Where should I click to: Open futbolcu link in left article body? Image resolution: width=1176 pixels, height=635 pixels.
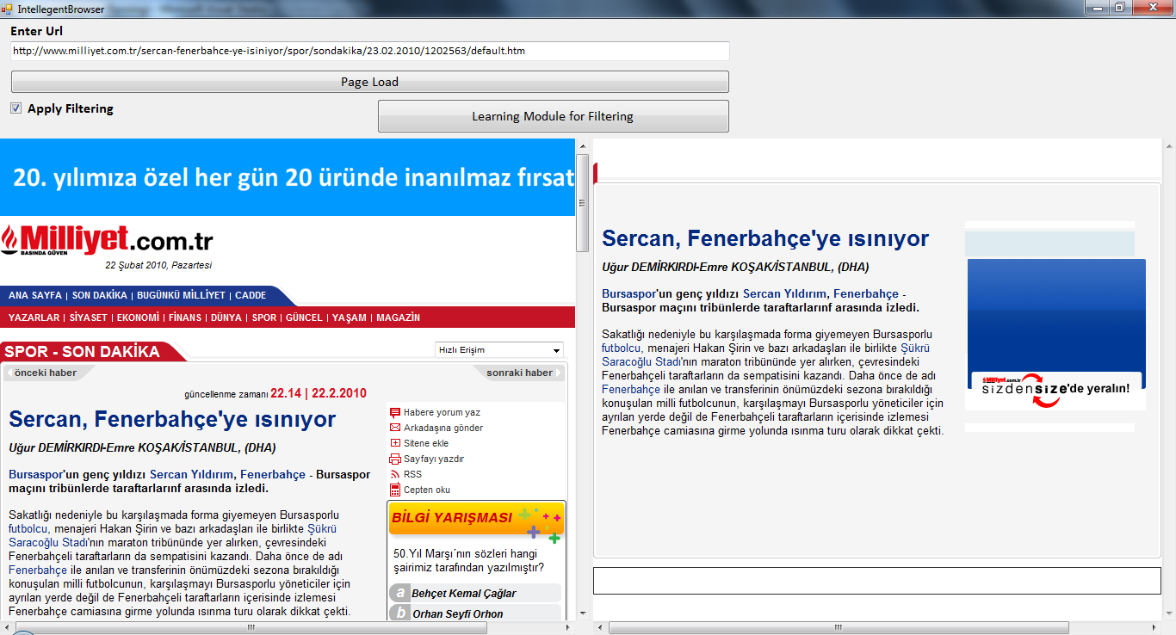28,528
